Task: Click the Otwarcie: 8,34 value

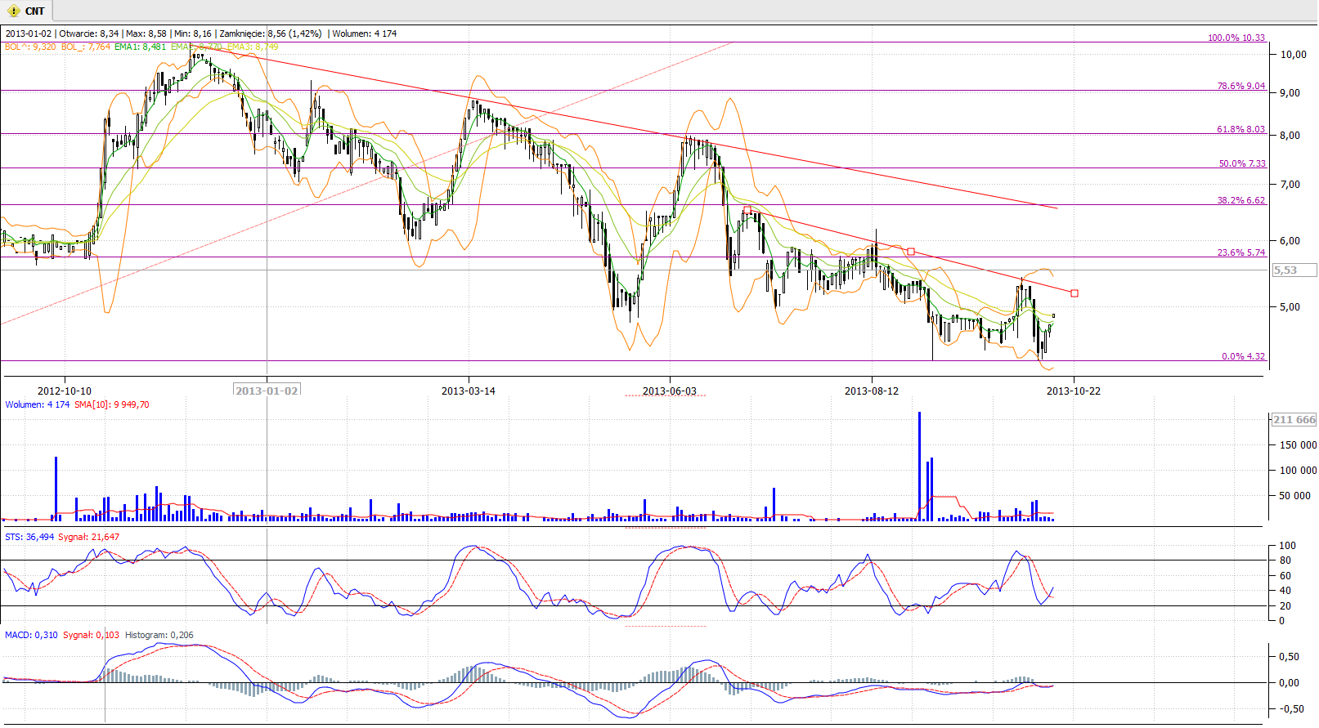Action: 88,33
